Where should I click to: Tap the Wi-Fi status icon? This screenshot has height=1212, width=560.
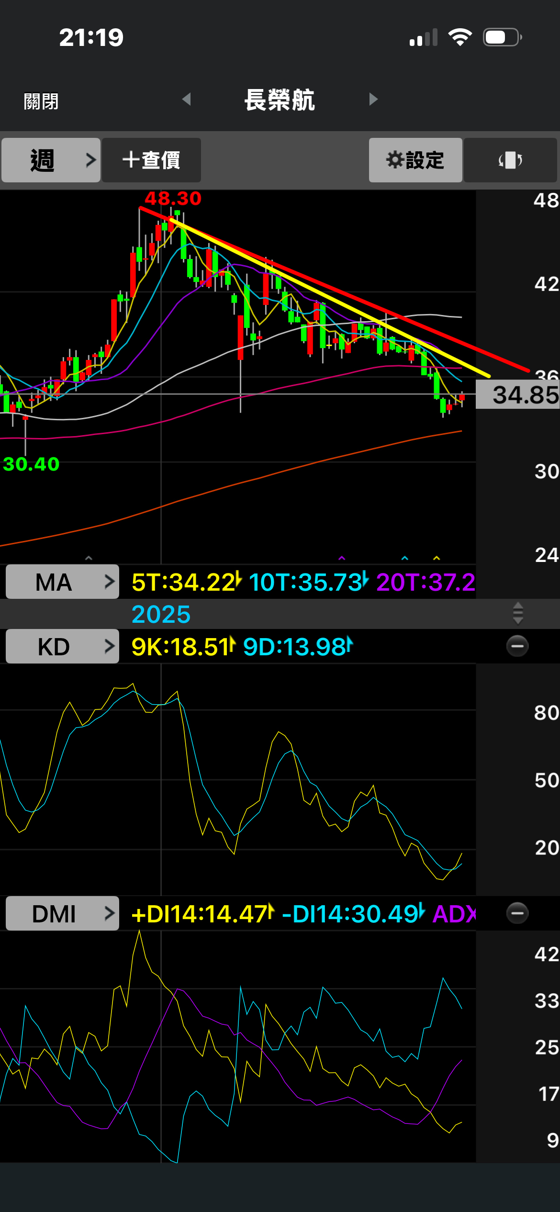460,37
